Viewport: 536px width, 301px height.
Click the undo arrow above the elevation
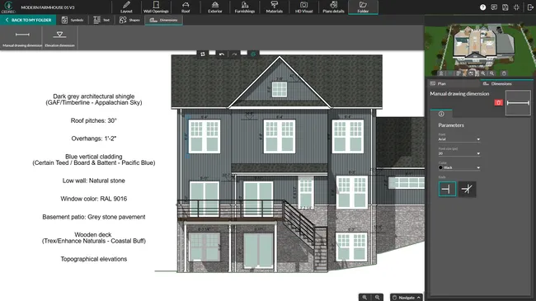tap(222, 54)
